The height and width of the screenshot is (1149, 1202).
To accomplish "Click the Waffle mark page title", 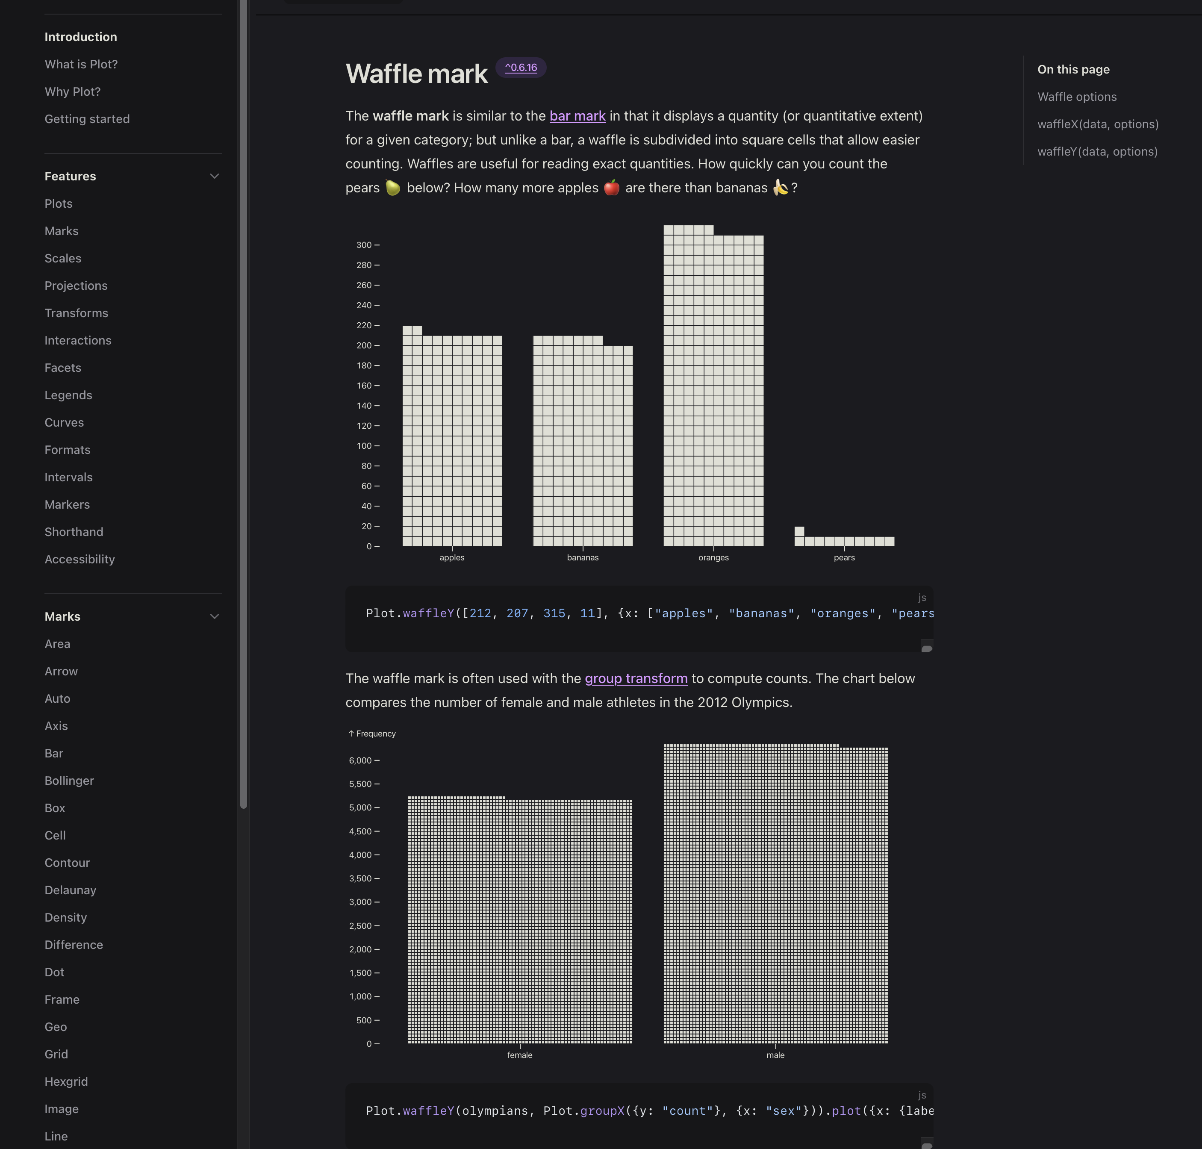I will tap(416, 74).
